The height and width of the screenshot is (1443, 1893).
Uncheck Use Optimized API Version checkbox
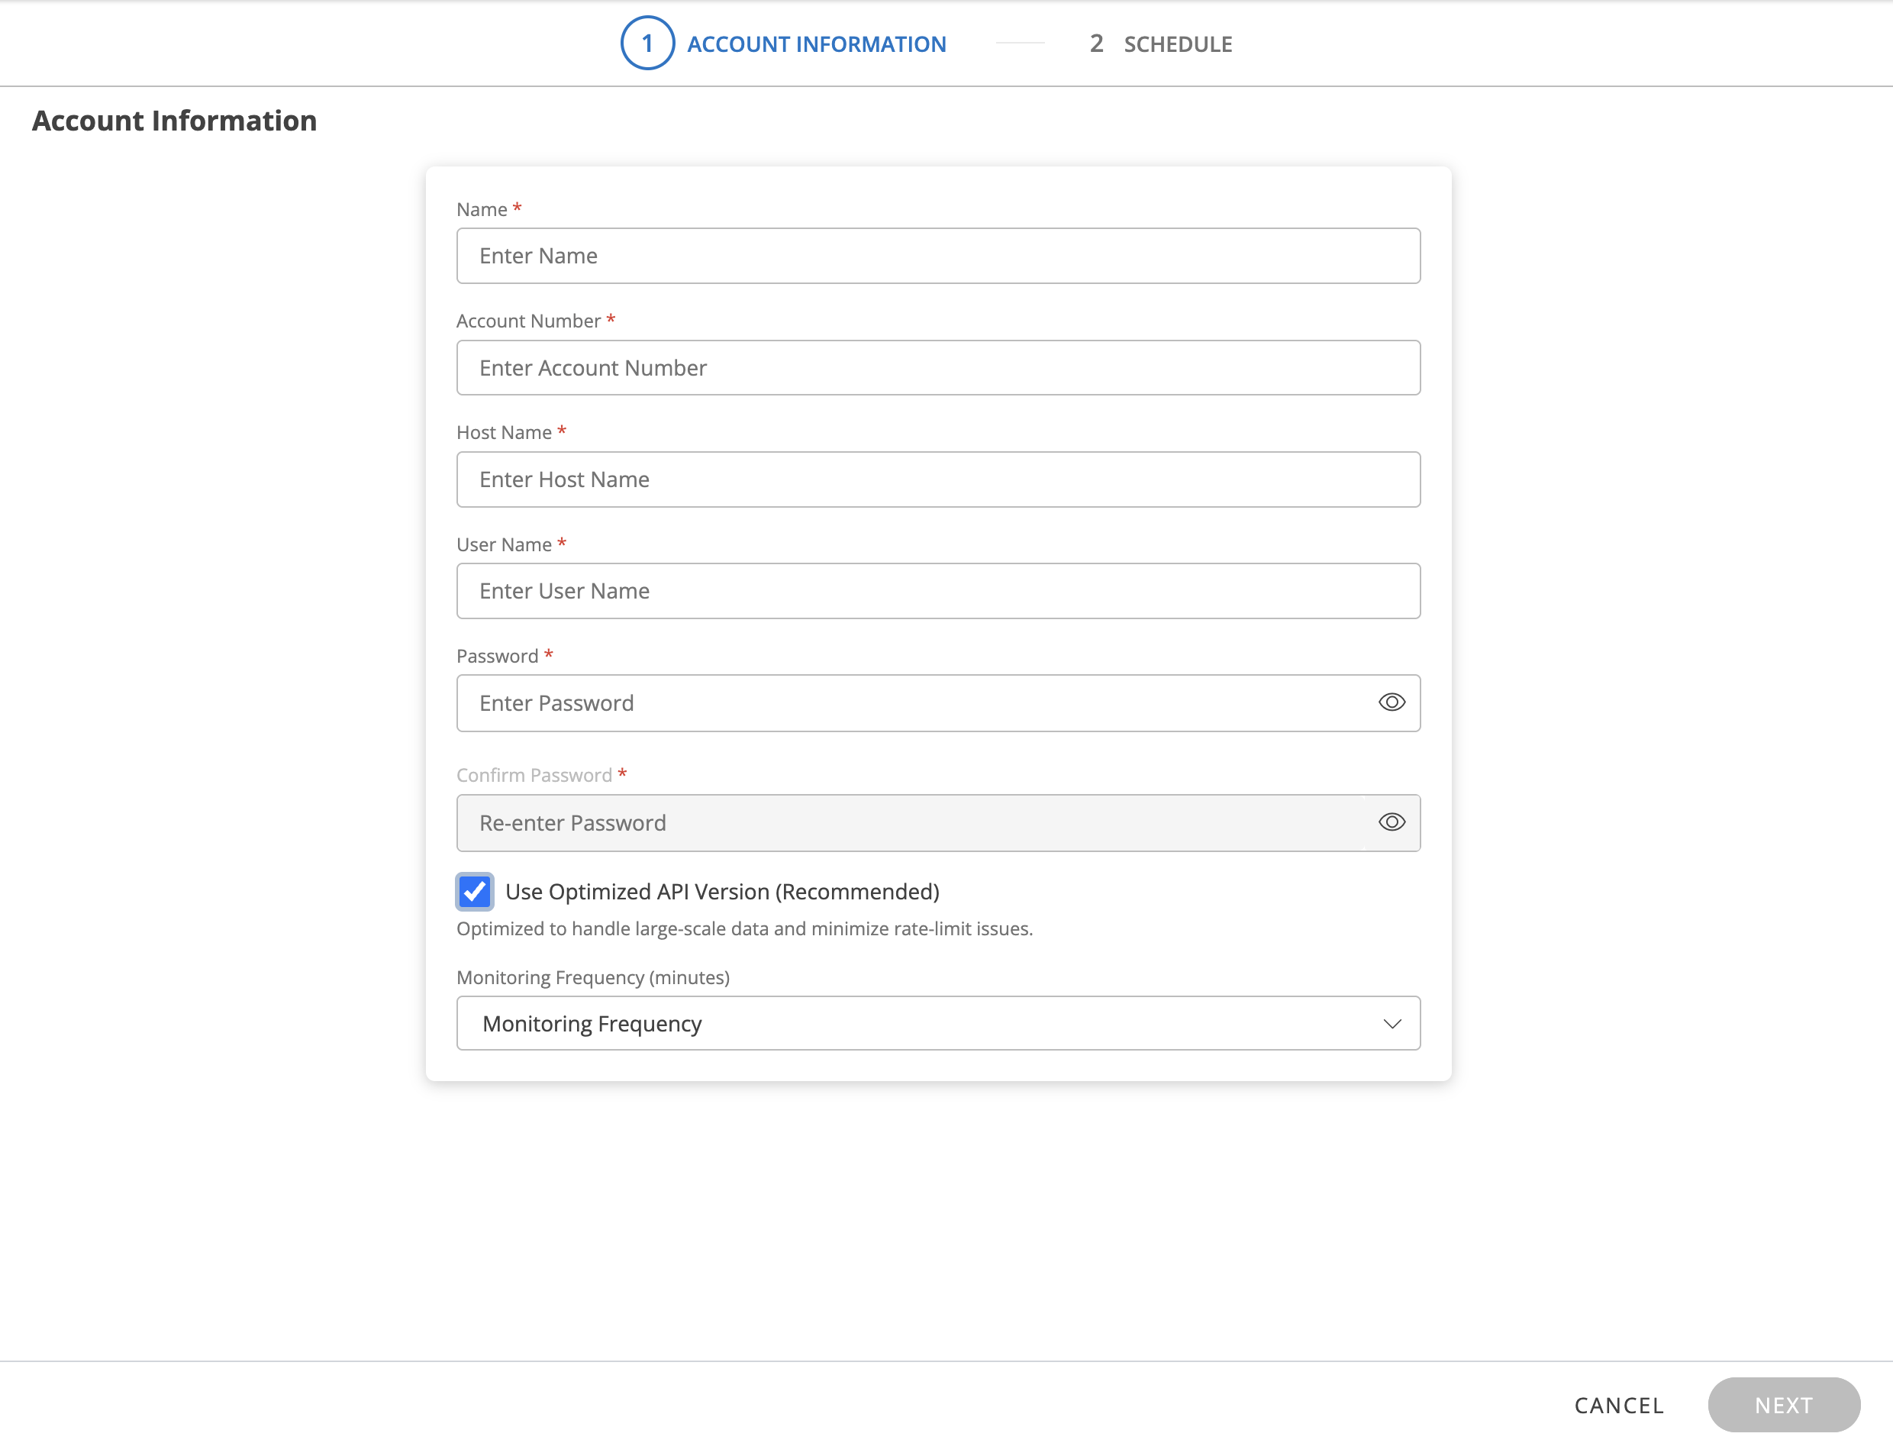(475, 892)
